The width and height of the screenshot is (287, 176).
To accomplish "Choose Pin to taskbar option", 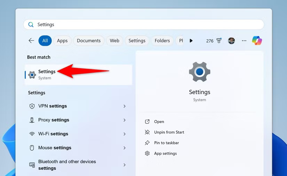I will pos(166,143).
